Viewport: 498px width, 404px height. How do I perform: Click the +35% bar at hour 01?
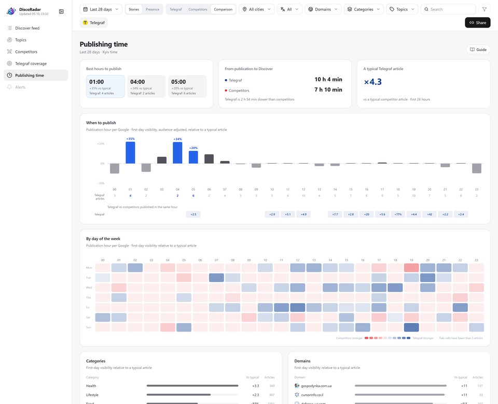[x=130, y=152]
